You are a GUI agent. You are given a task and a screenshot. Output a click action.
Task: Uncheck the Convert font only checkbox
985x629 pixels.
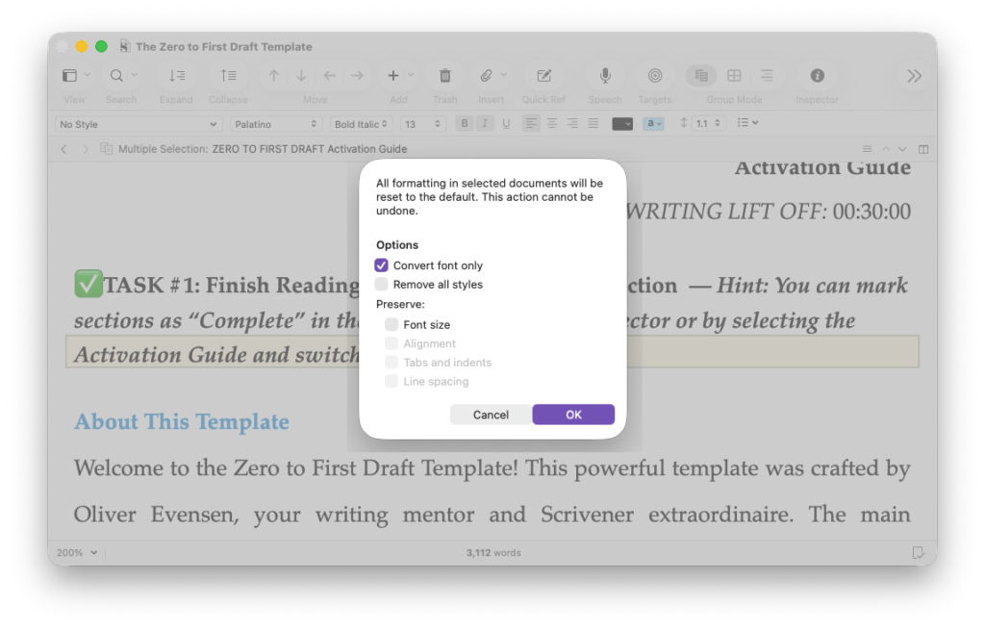point(382,265)
